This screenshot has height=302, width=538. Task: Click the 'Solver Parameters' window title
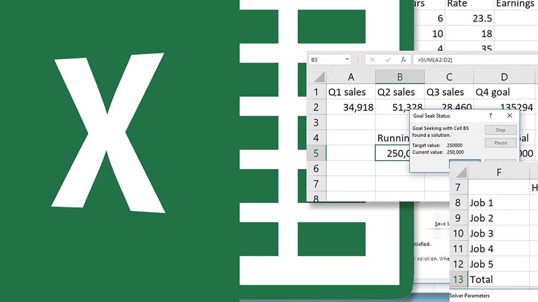click(x=469, y=296)
